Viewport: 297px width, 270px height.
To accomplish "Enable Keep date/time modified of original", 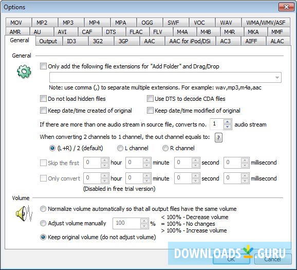I will (150, 111).
